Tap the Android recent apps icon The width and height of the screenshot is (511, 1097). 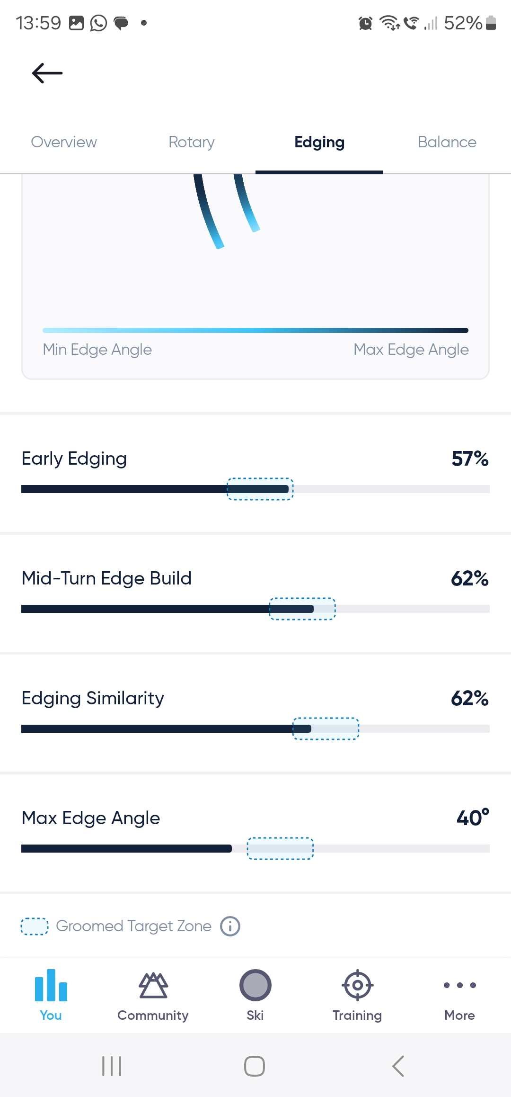[112, 1066]
